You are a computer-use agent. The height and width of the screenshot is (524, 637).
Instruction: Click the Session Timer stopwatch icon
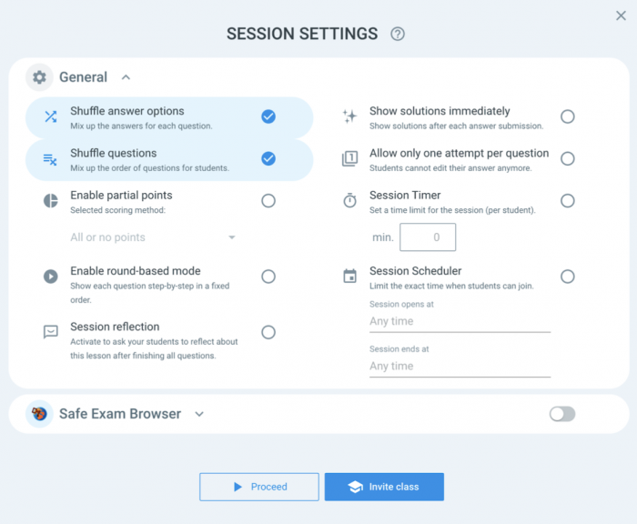[349, 200]
